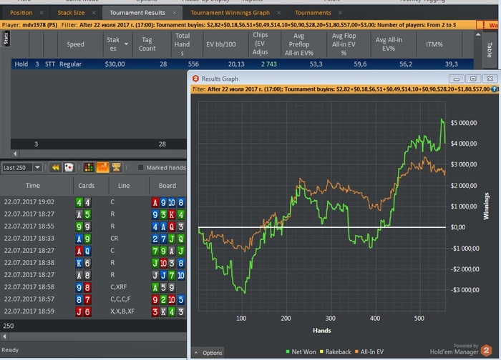Click the orange player filter bar
This screenshot has height=360, width=501.
[238, 25]
